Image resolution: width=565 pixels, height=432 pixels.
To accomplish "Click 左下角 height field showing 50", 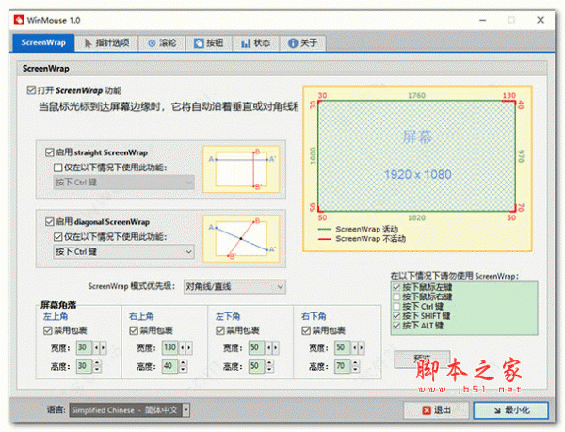I will 256,366.
